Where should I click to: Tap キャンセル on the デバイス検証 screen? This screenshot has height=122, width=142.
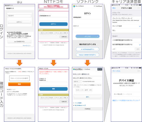click(116, 71)
